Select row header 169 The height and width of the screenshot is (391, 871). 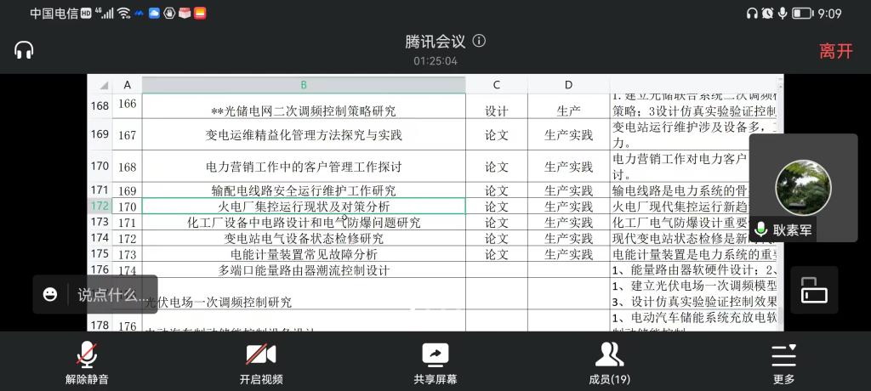100,134
